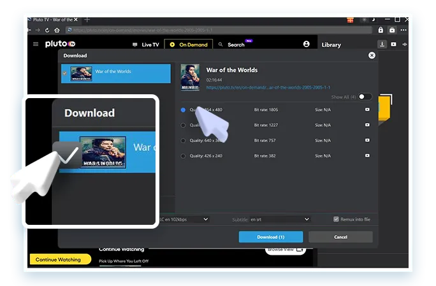This screenshot has width=436, height=286.
Task: Click the pluto.tv address bar
Action: (219, 30)
